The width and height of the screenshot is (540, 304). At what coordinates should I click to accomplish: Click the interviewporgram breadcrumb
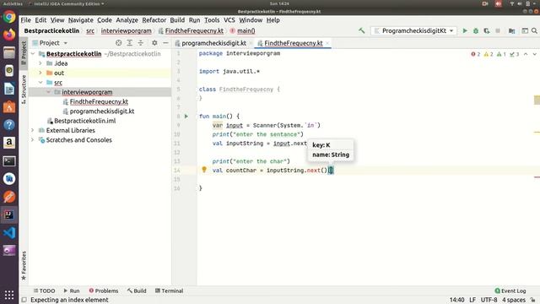click(126, 30)
